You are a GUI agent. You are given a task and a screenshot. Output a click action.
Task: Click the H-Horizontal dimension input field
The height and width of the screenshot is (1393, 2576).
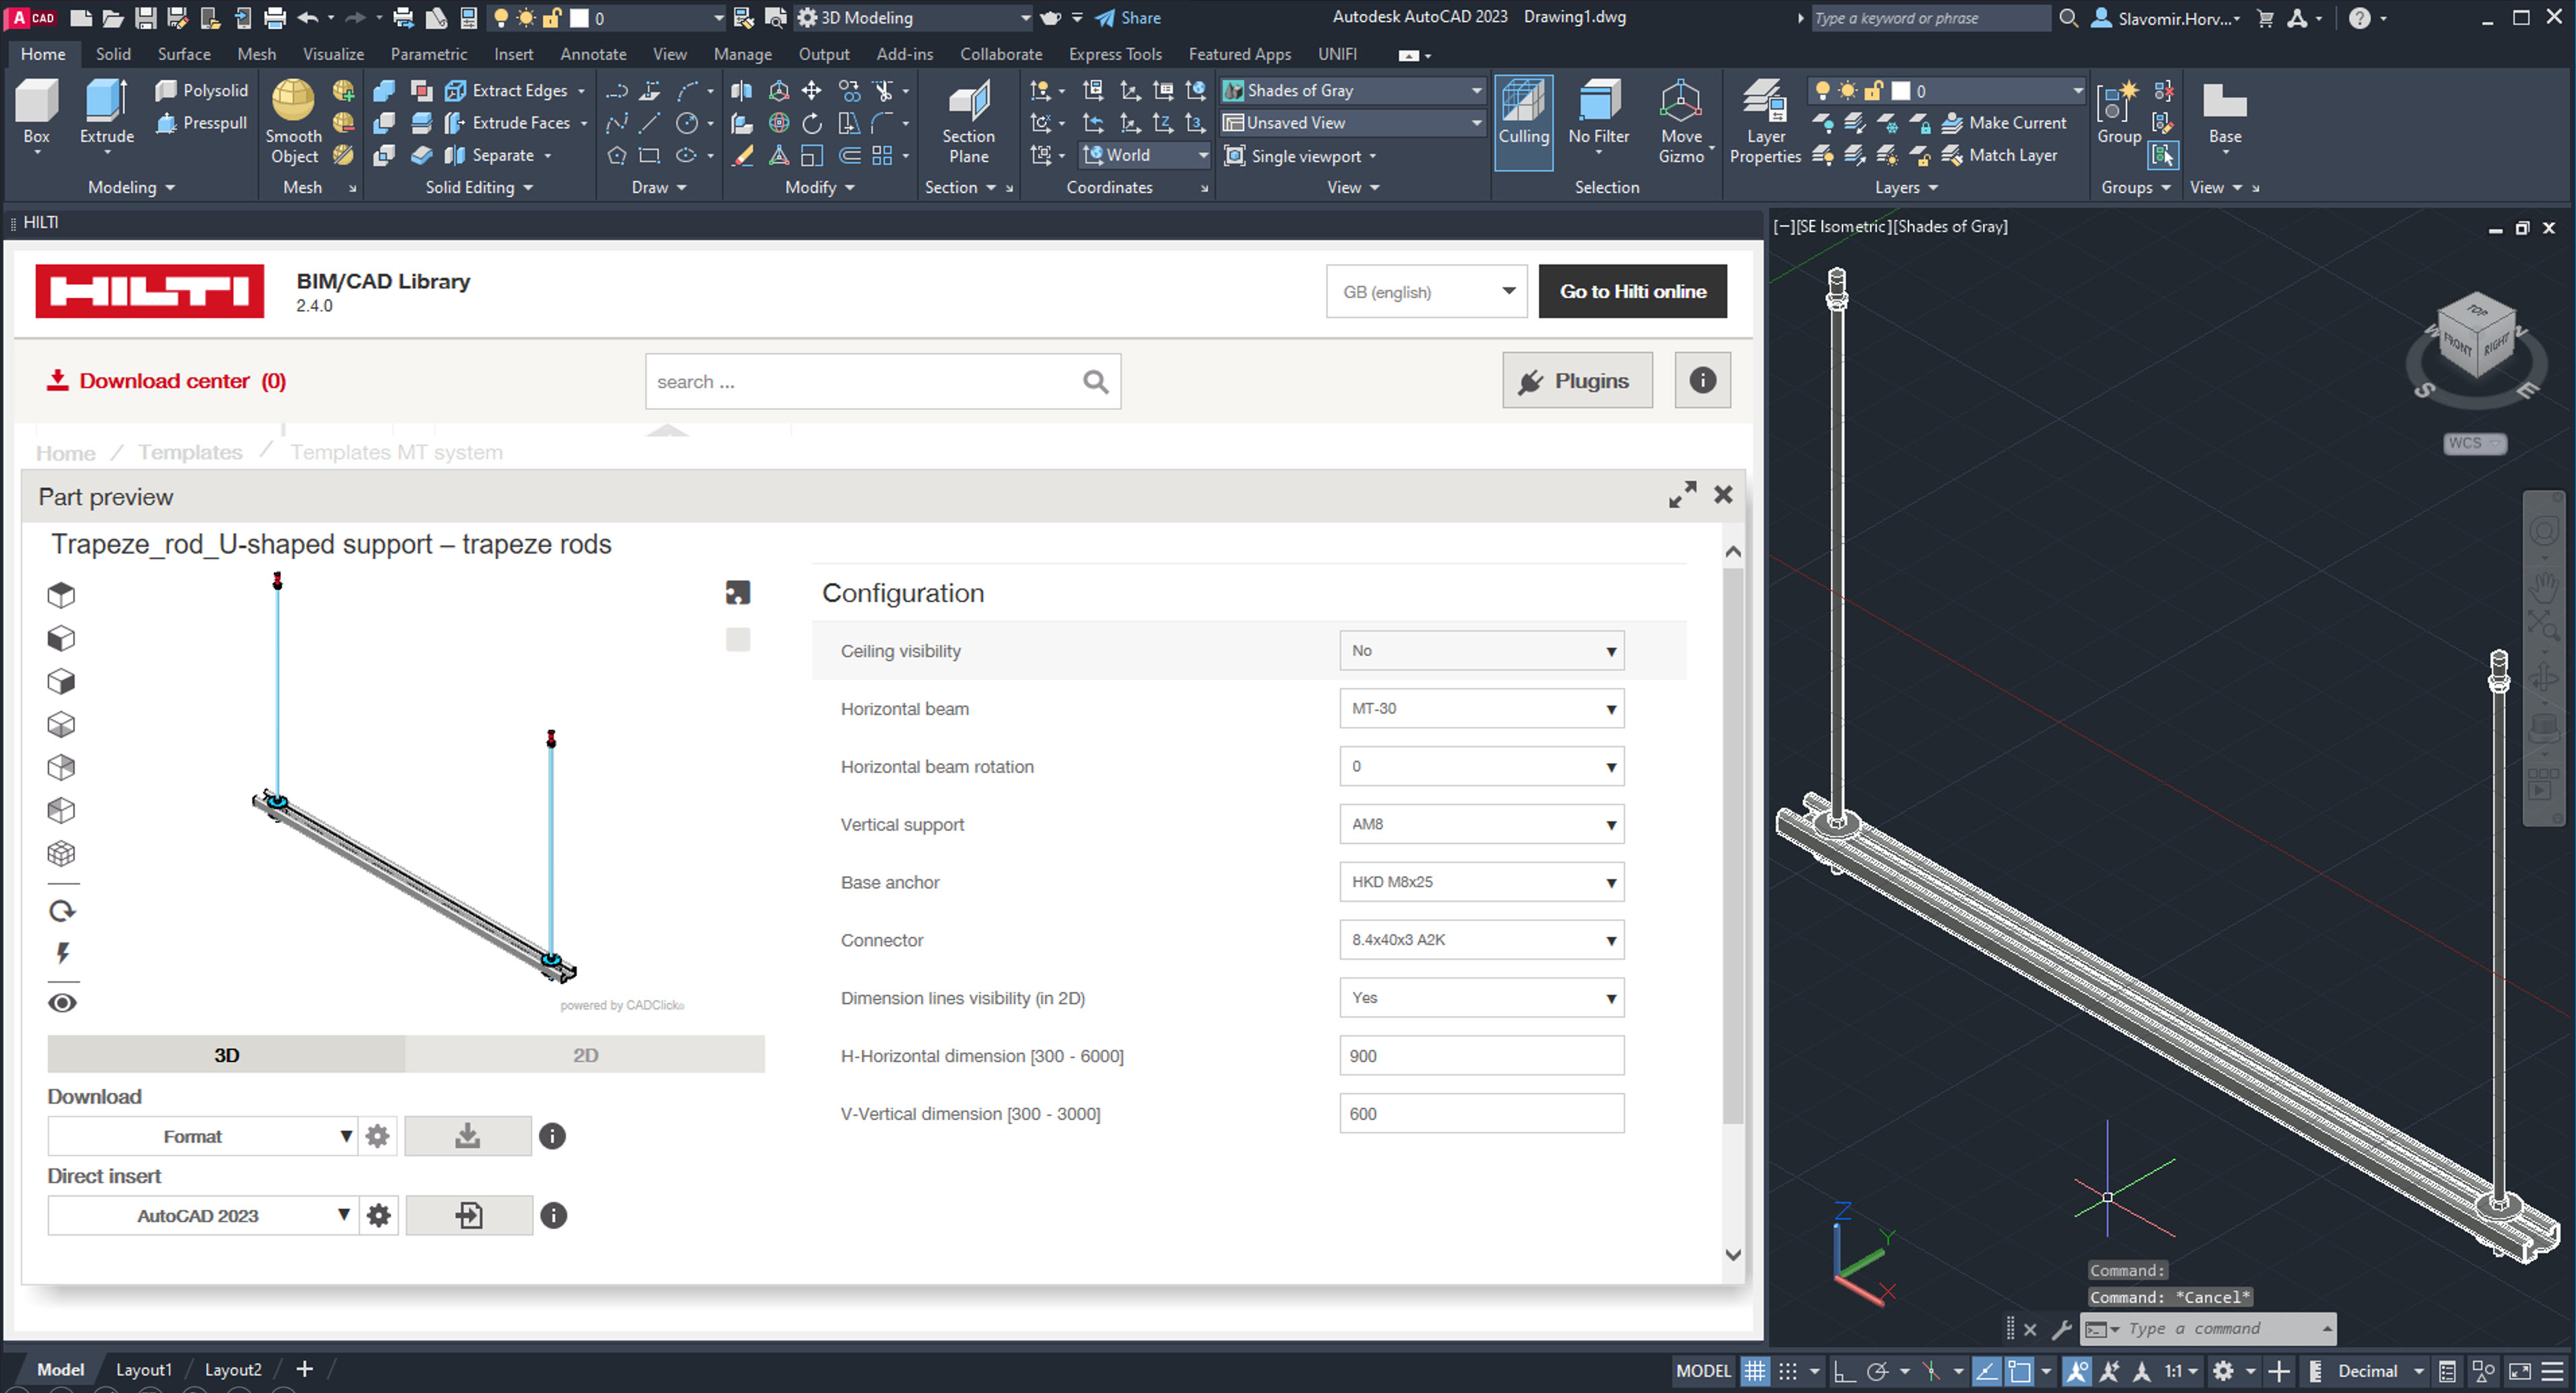[1481, 1056]
